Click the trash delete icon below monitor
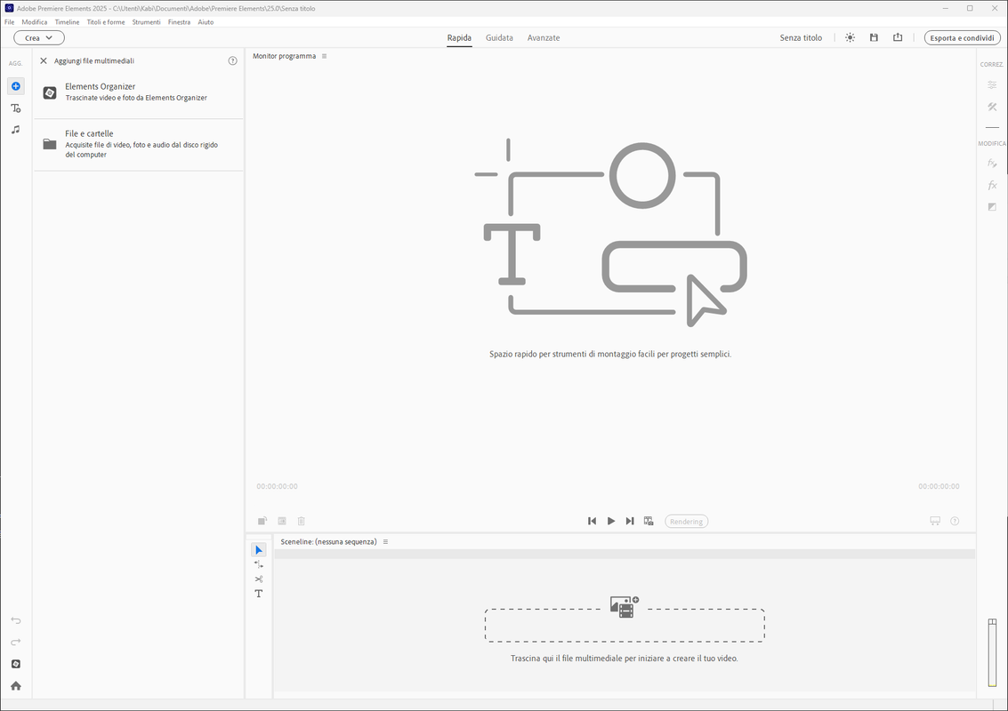 coord(301,521)
